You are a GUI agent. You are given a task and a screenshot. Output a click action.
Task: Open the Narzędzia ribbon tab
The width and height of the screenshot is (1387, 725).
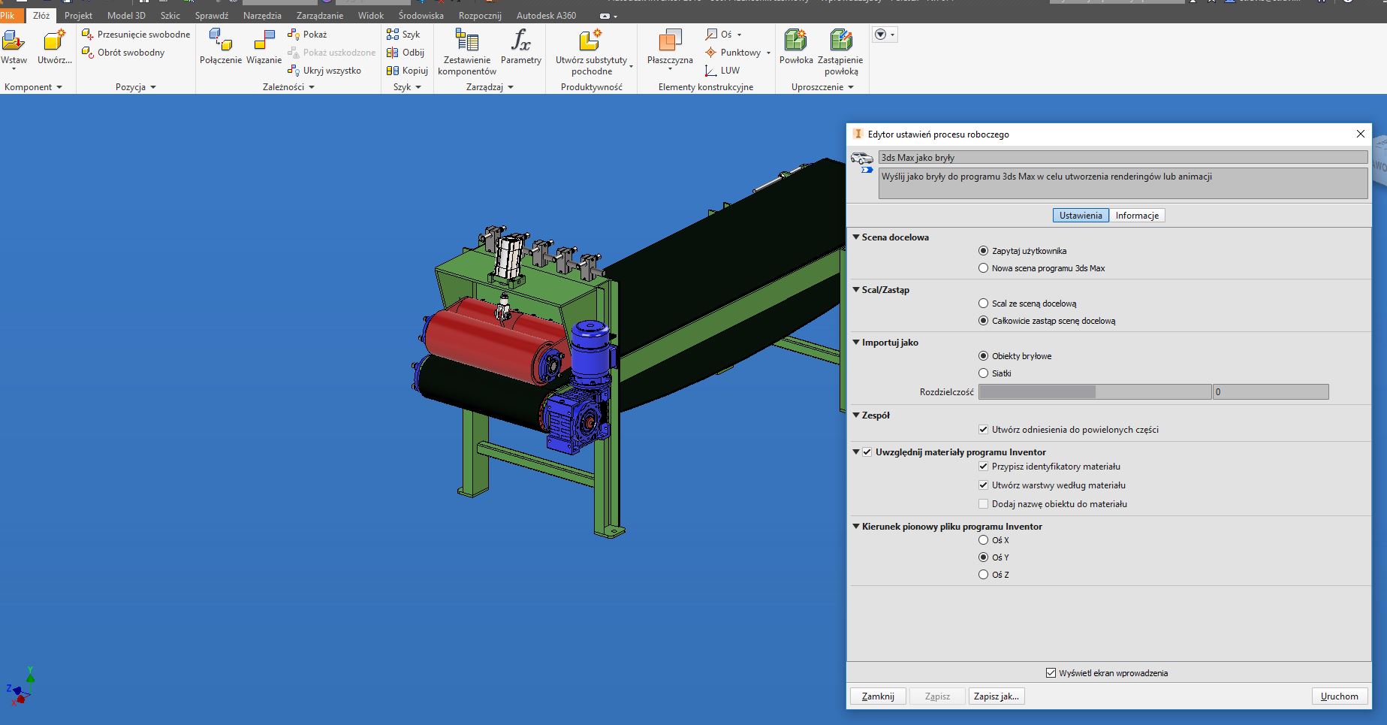[262, 15]
